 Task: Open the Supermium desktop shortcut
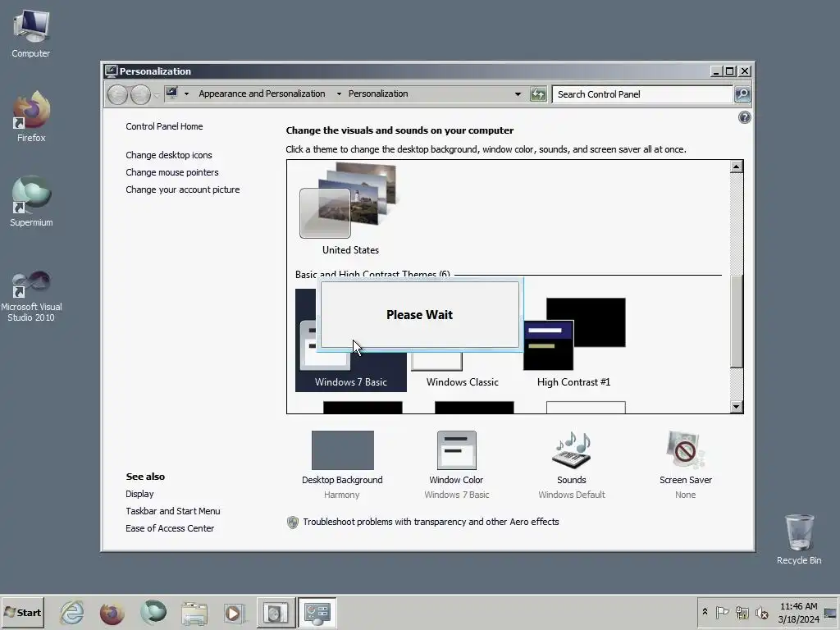(x=31, y=202)
